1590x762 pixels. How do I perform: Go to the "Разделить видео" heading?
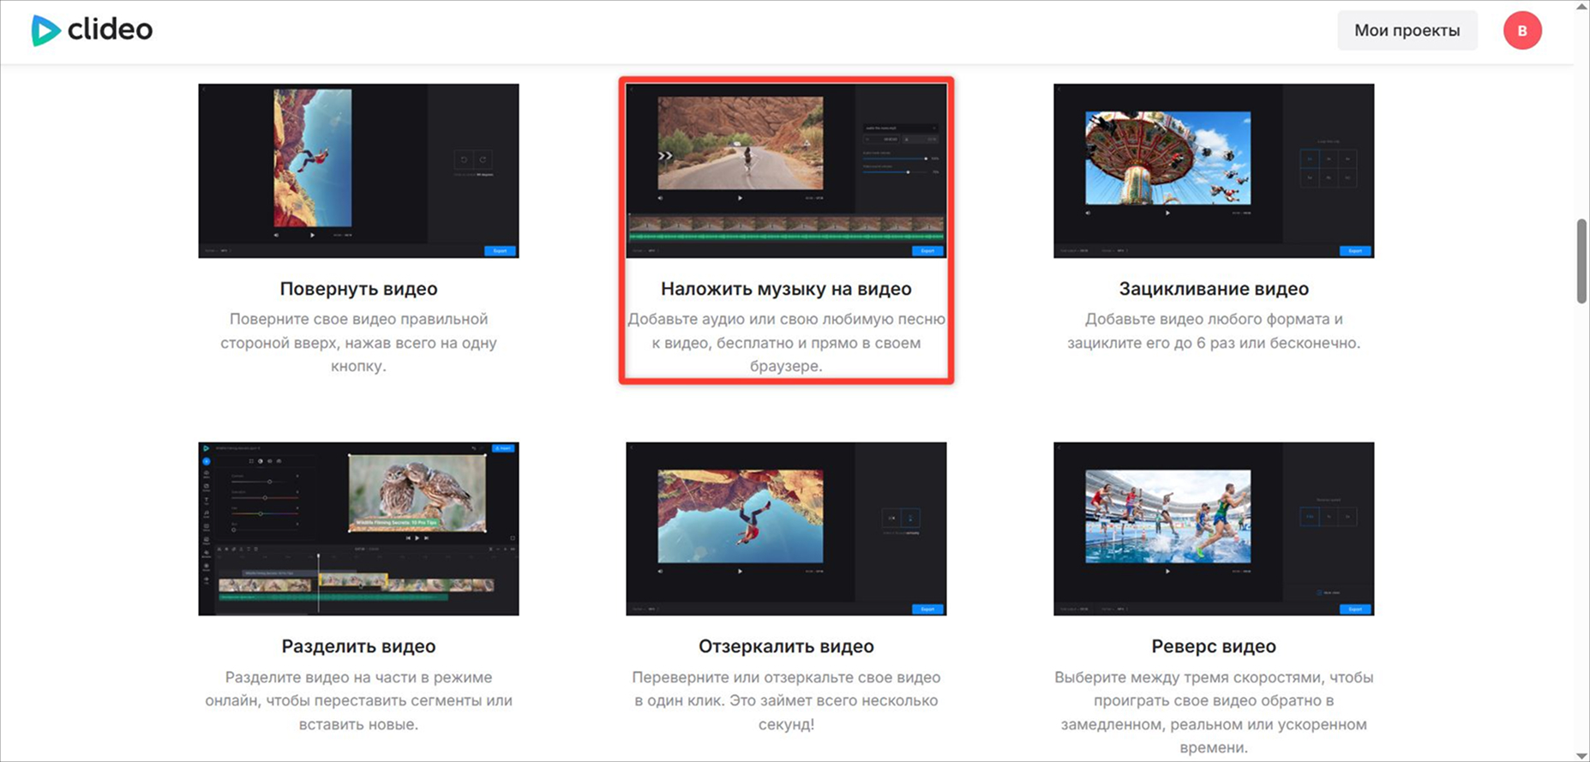(358, 646)
